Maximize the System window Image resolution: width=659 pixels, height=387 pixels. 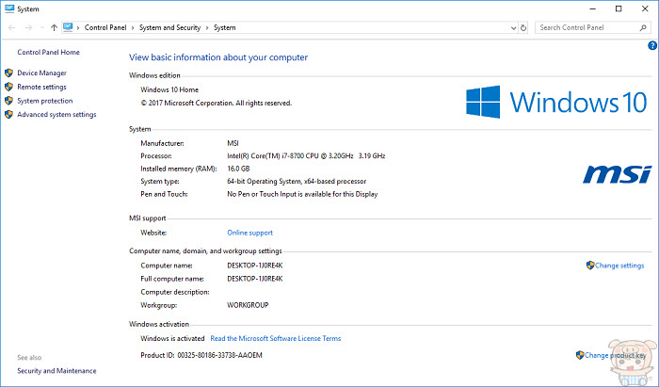[x=619, y=8]
